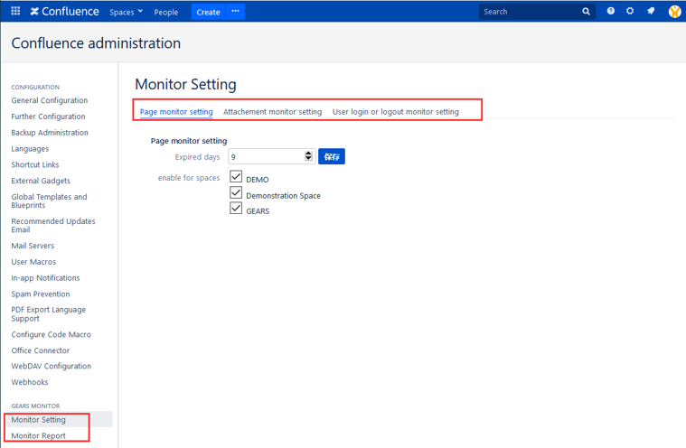
Task: Switch to Attachement monitor setting tab
Action: 273,111
